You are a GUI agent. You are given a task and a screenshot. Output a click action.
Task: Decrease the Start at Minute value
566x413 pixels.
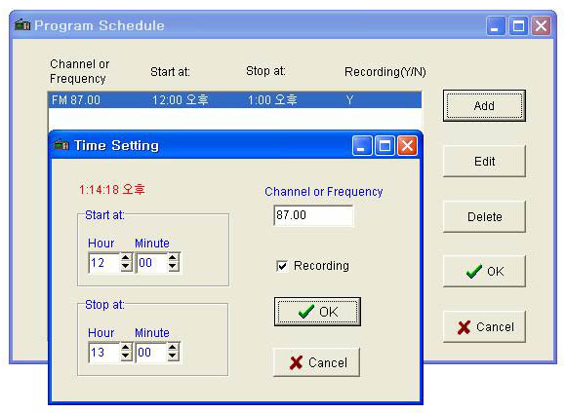pyautogui.click(x=173, y=267)
